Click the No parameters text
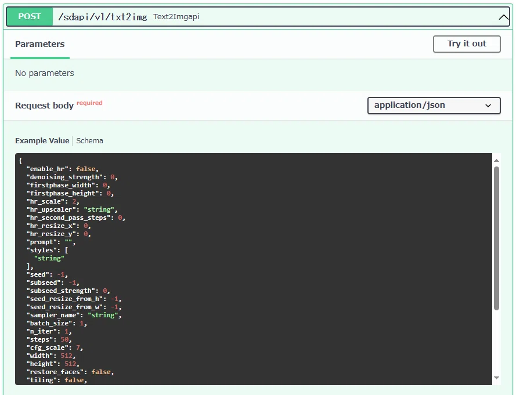516x395 pixels. [45, 73]
